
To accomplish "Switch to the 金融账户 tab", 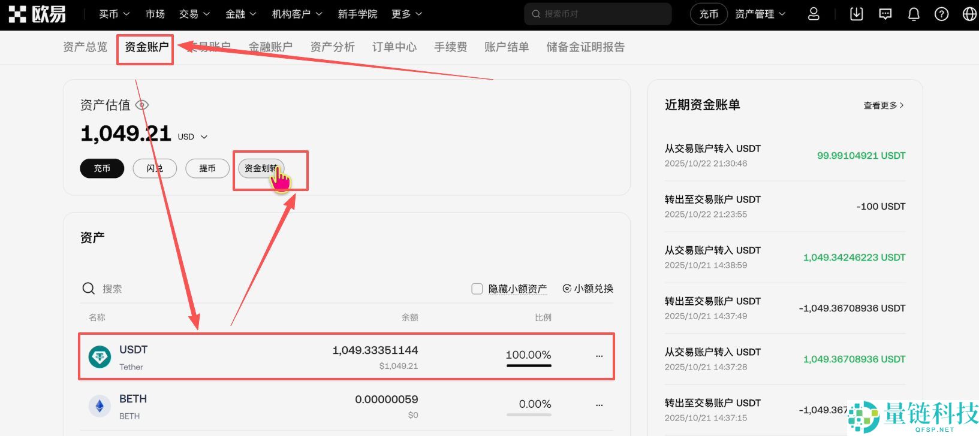I will [x=270, y=47].
